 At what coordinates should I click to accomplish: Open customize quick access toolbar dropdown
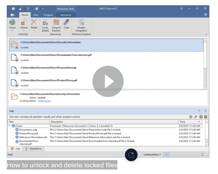(x=43, y=9)
